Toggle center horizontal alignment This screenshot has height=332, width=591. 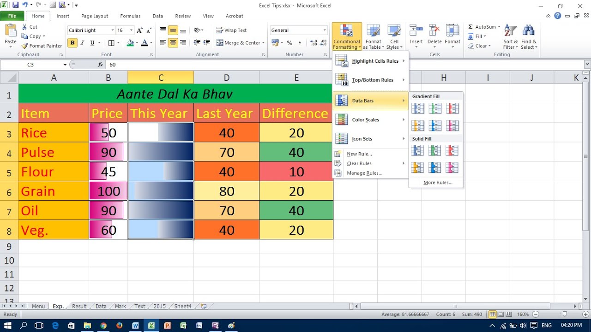point(173,43)
